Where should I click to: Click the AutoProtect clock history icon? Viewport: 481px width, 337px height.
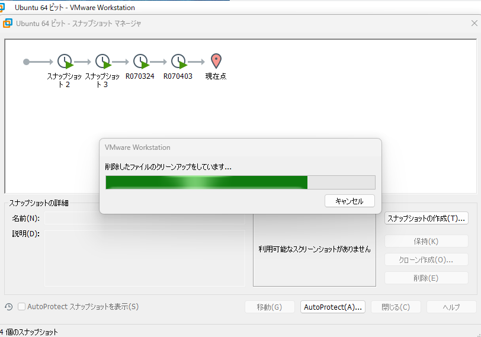(9, 307)
